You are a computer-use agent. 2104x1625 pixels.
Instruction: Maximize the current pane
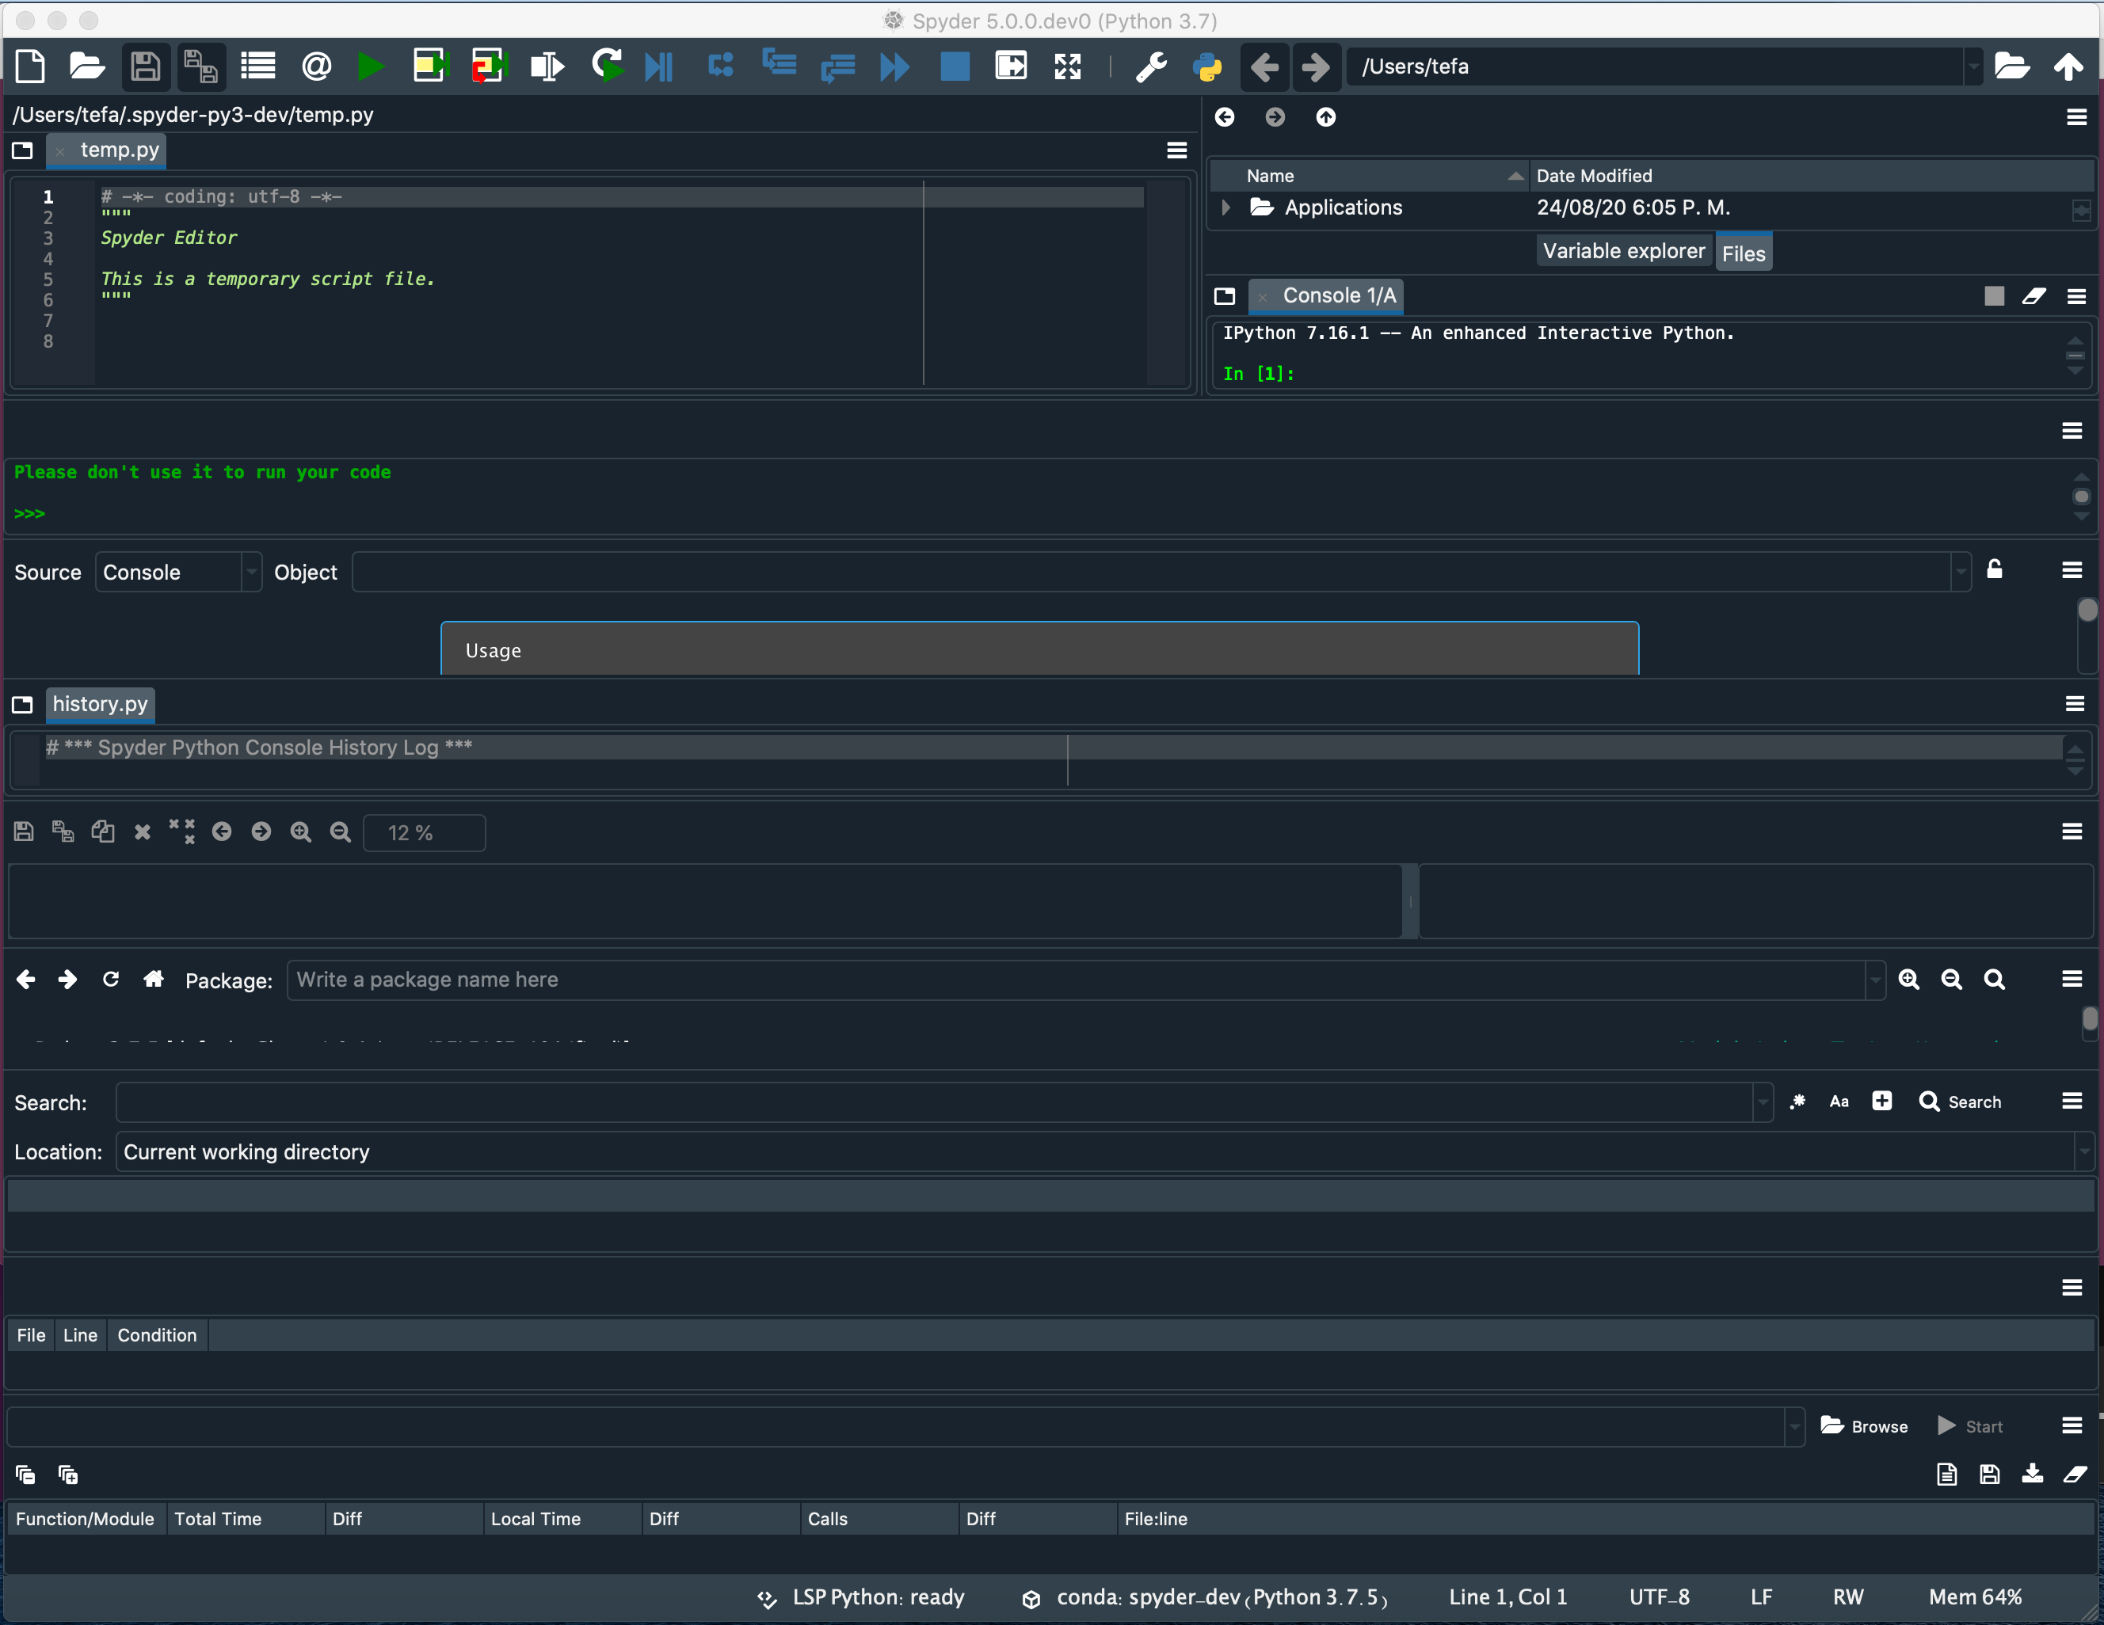click(x=1067, y=67)
